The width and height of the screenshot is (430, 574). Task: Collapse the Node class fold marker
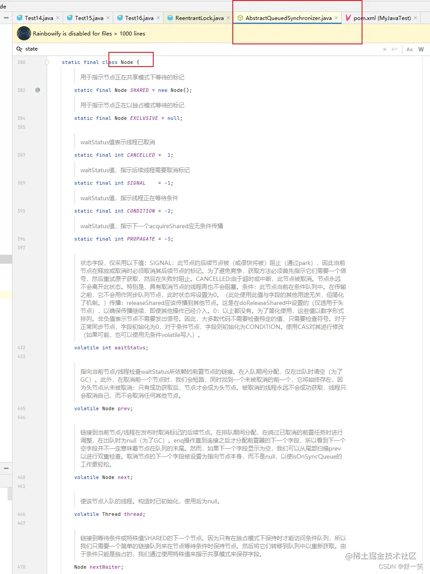point(47,63)
